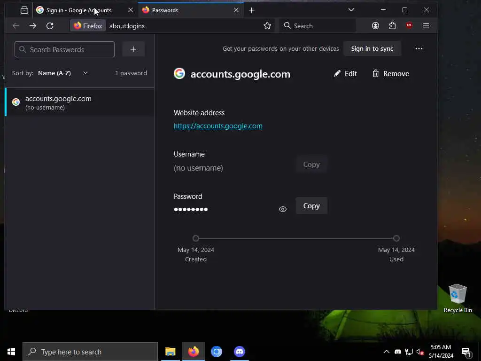The height and width of the screenshot is (361, 481).
Task: Click Type here to search box
Action: click(x=90, y=352)
